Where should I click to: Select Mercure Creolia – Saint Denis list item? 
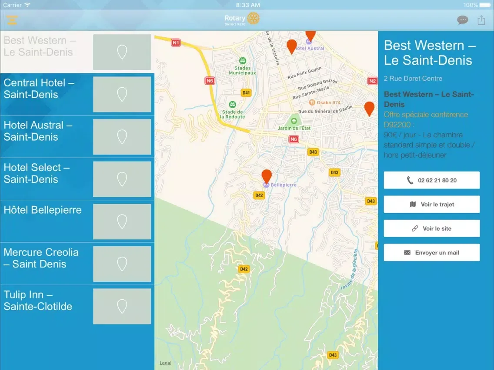click(x=77, y=264)
